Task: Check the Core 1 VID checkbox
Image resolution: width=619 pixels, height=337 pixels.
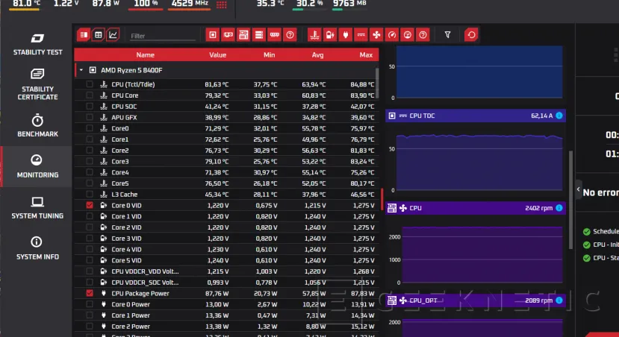Action: click(90, 216)
